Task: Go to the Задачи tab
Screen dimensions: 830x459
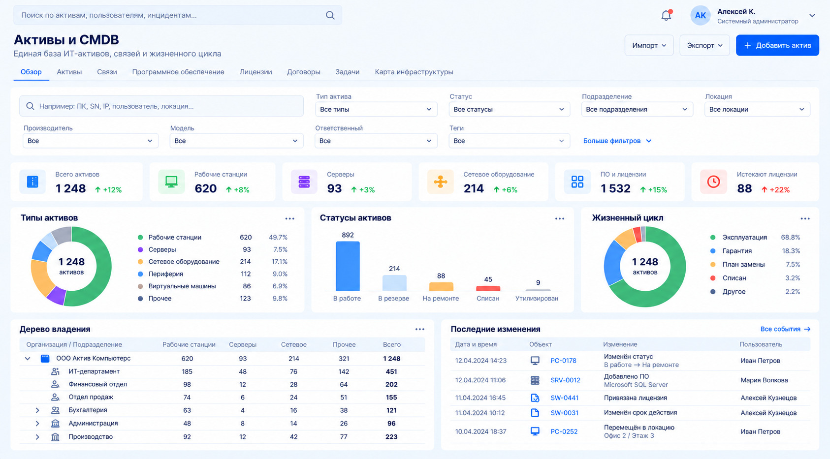Action: [348, 72]
